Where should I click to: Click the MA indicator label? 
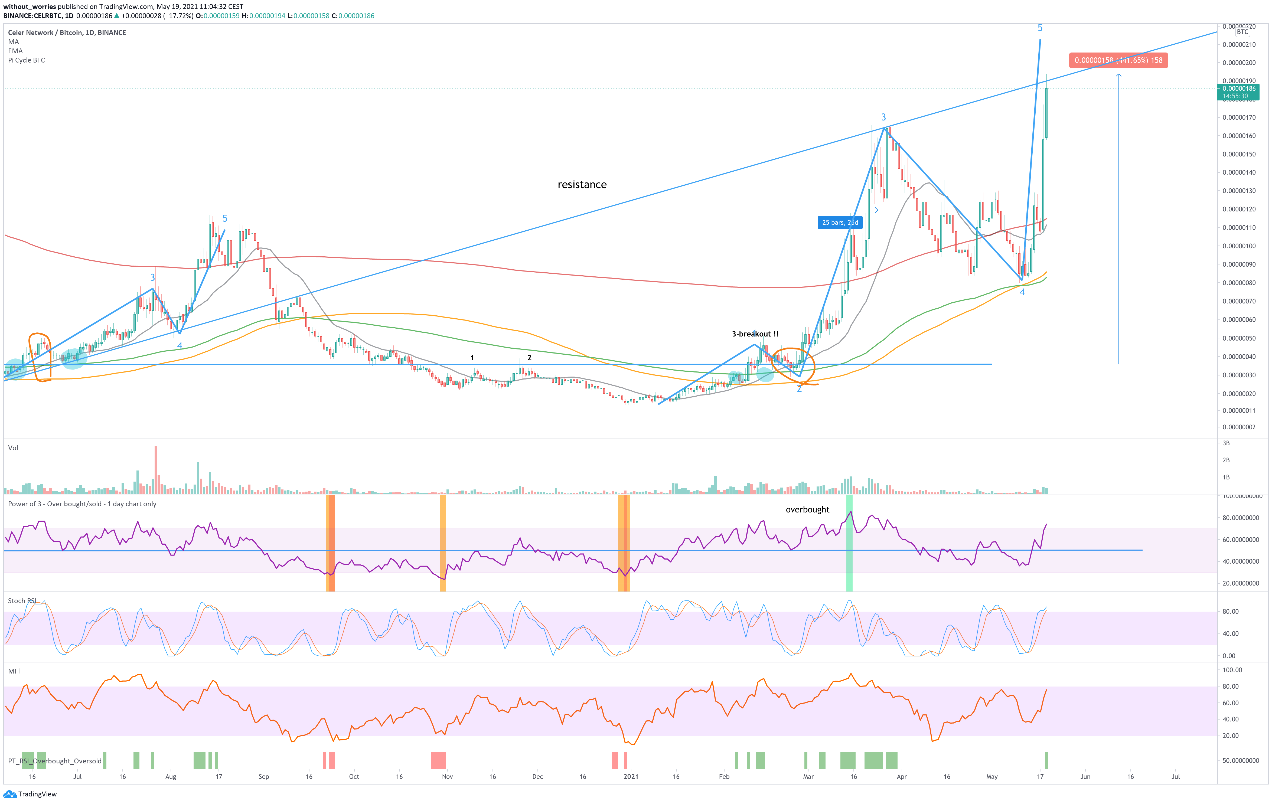[13, 42]
